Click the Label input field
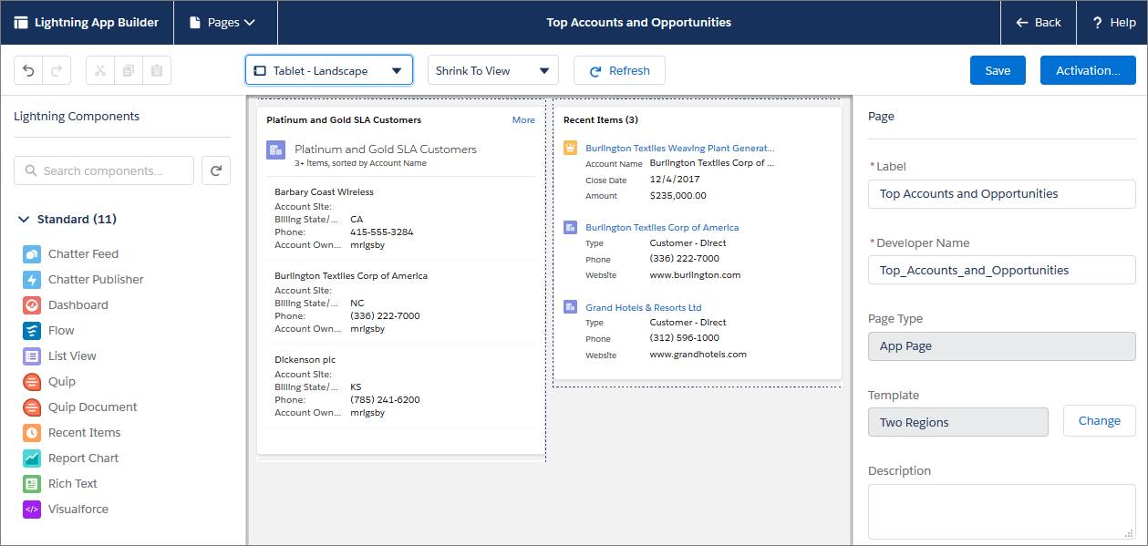1148x546 pixels. [1002, 193]
